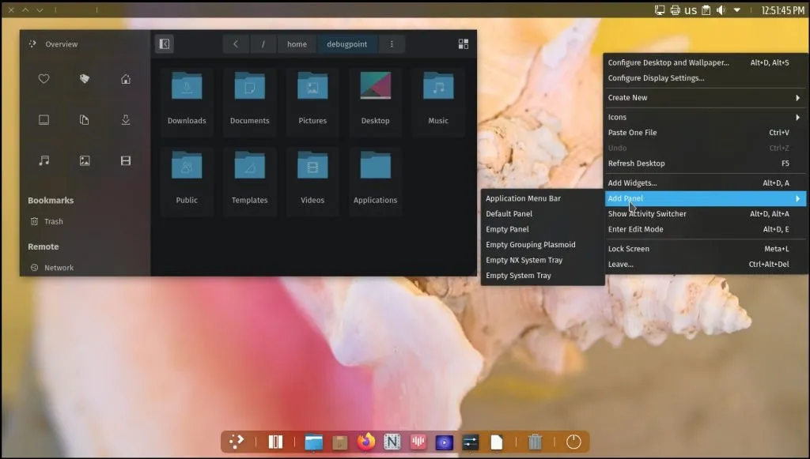The width and height of the screenshot is (810, 459).
Task: Open Favorites with the heart sidebar icon
Action: coord(44,79)
